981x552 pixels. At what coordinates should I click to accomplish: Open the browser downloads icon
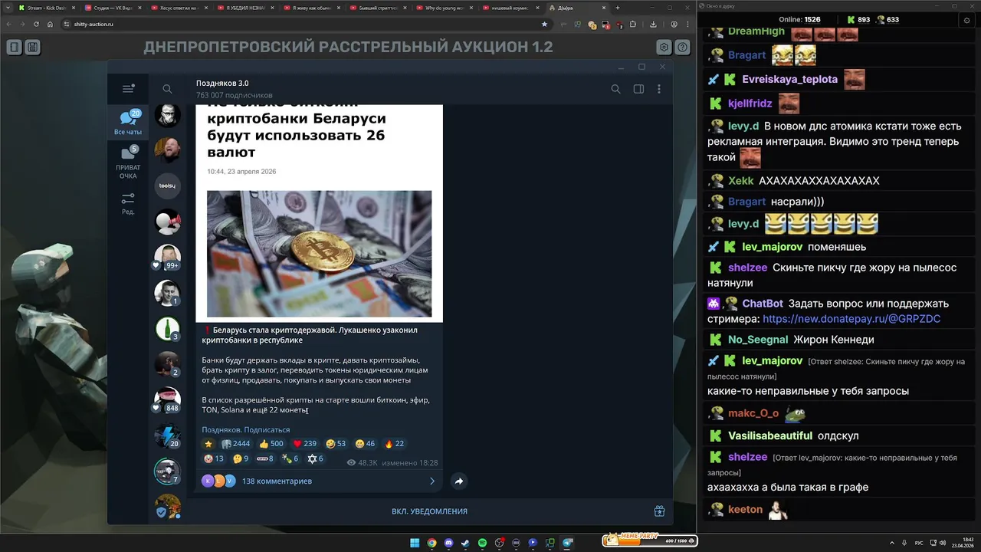click(653, 24)
